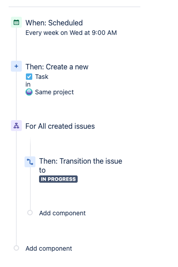The height and width of the screenshot is (267, 178).
Task: Click the blue Task issue type icon
Action: 29,77
